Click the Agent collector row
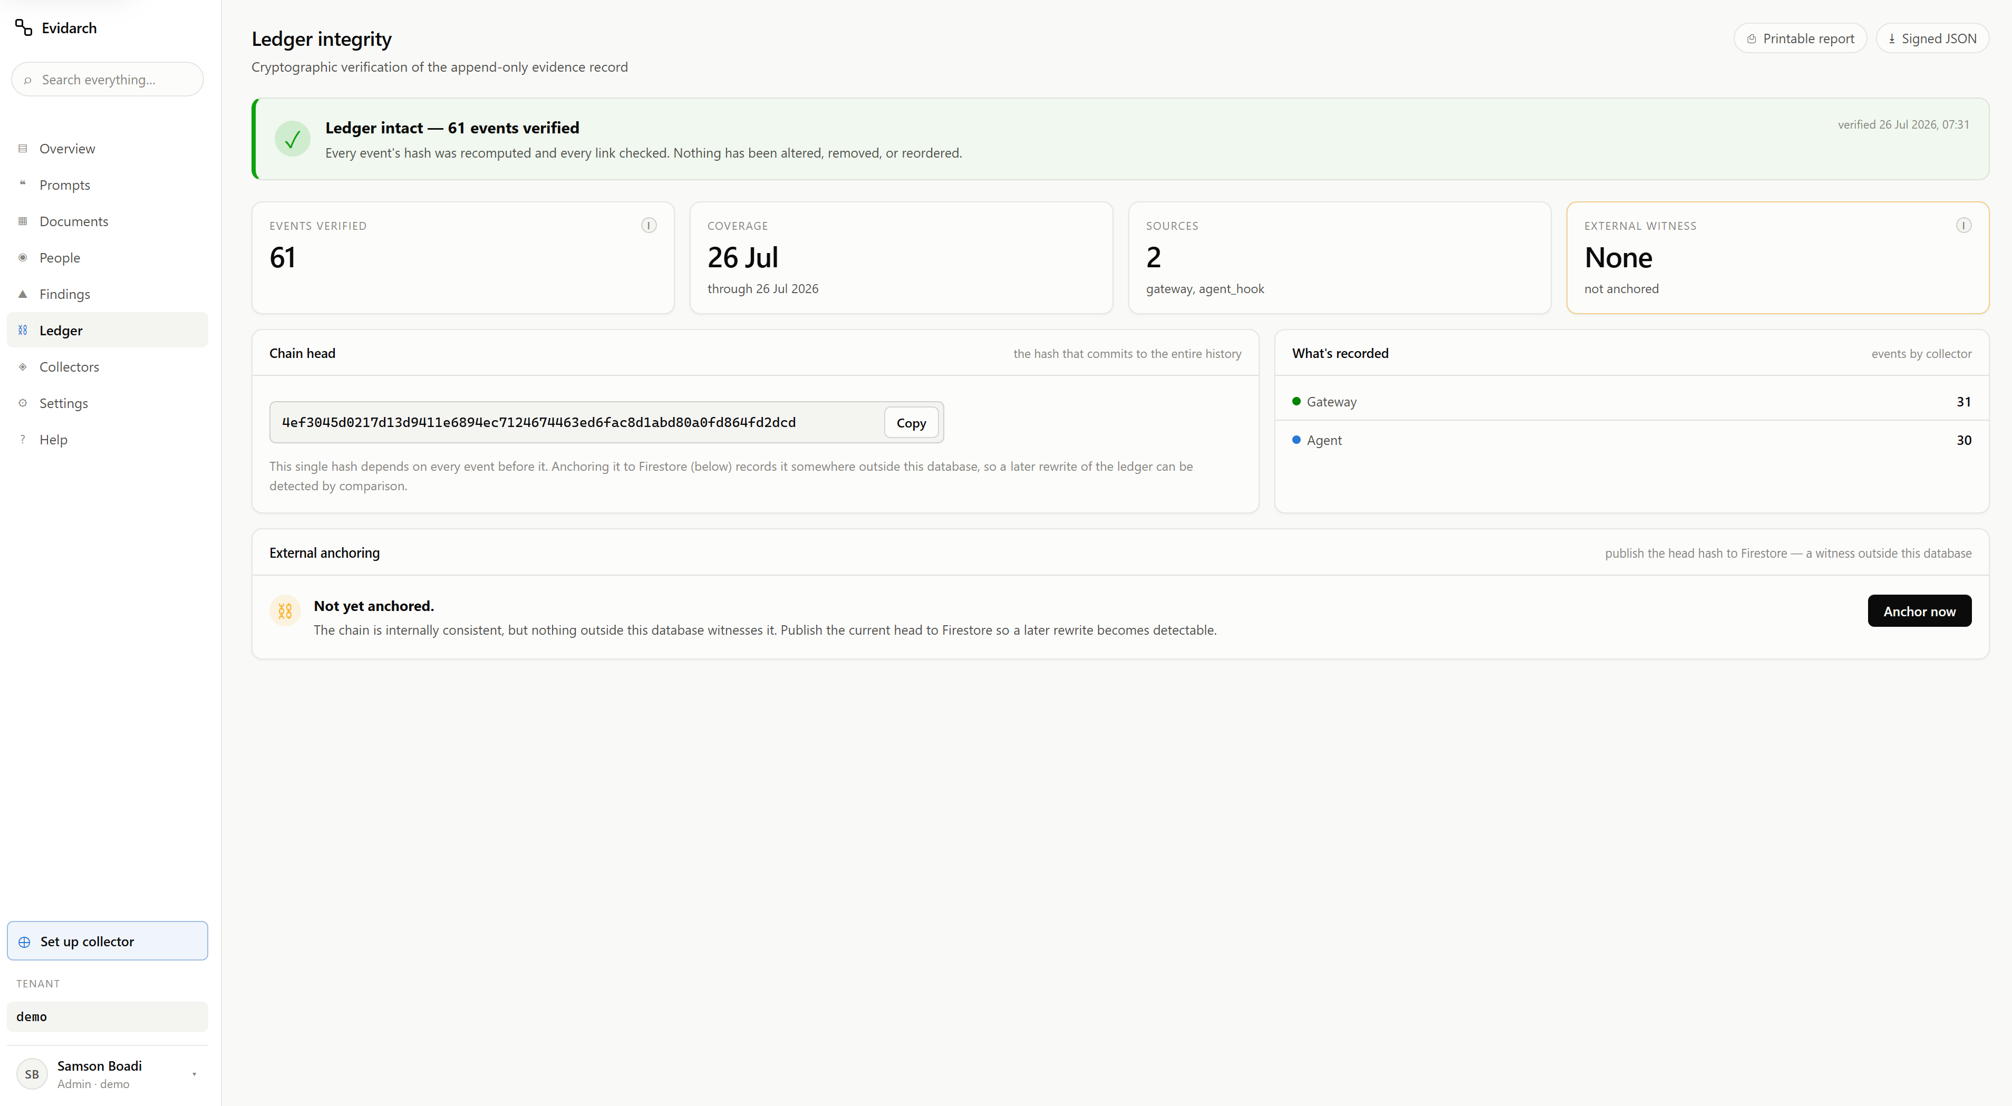The width and height of the screenshot is (2012, 1106). [1632, 440]
